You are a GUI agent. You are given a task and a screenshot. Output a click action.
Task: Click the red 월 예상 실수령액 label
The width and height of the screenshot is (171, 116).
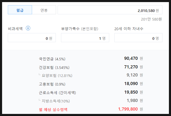(53, 109)
